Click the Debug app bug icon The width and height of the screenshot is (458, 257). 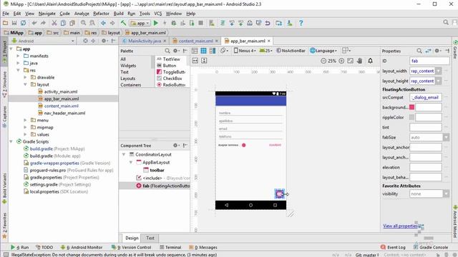tap(174, 23)
